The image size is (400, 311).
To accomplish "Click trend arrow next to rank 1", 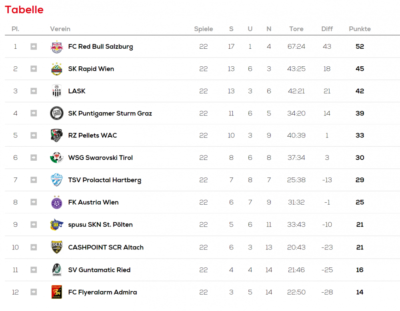I will pos(34,47).
